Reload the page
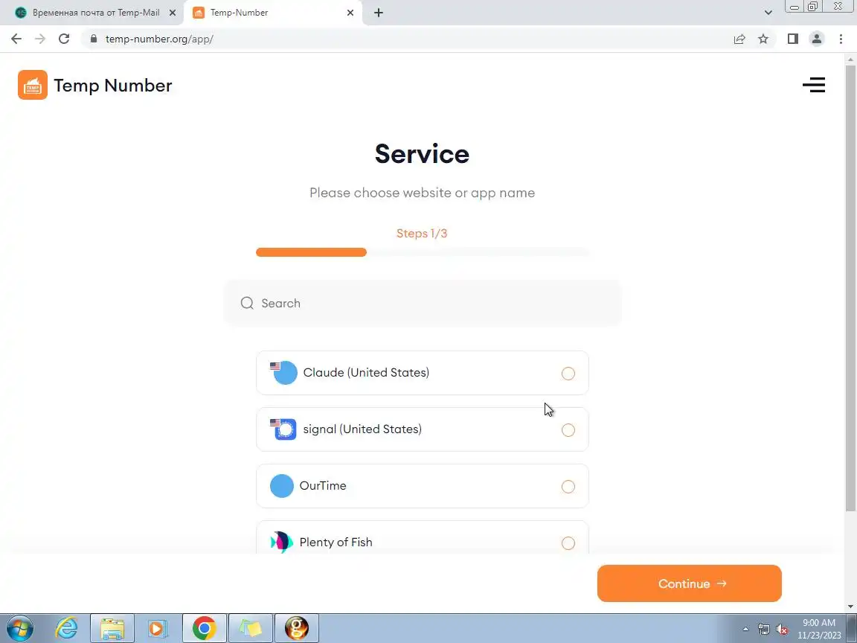 64,39
